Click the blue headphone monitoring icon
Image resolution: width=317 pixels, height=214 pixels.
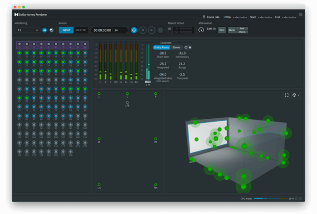coord(44,30)
